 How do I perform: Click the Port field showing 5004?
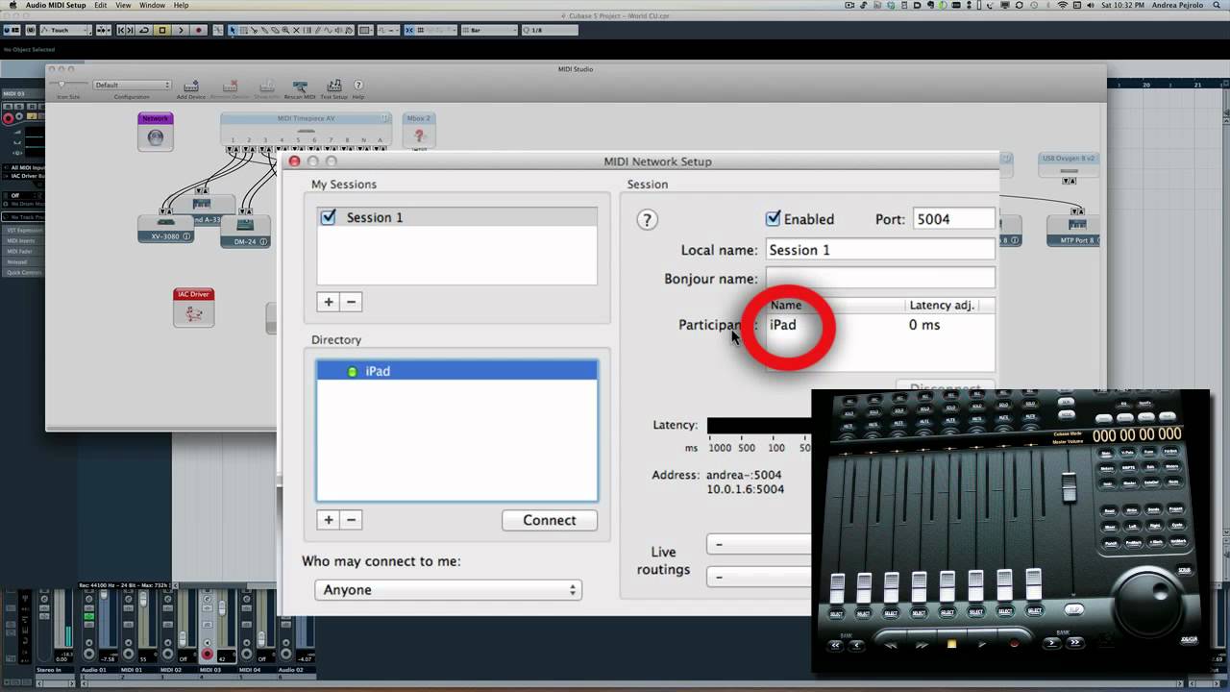953,219
